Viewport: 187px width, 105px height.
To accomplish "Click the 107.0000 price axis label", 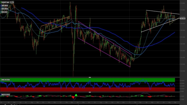I will tap(183, 37).
